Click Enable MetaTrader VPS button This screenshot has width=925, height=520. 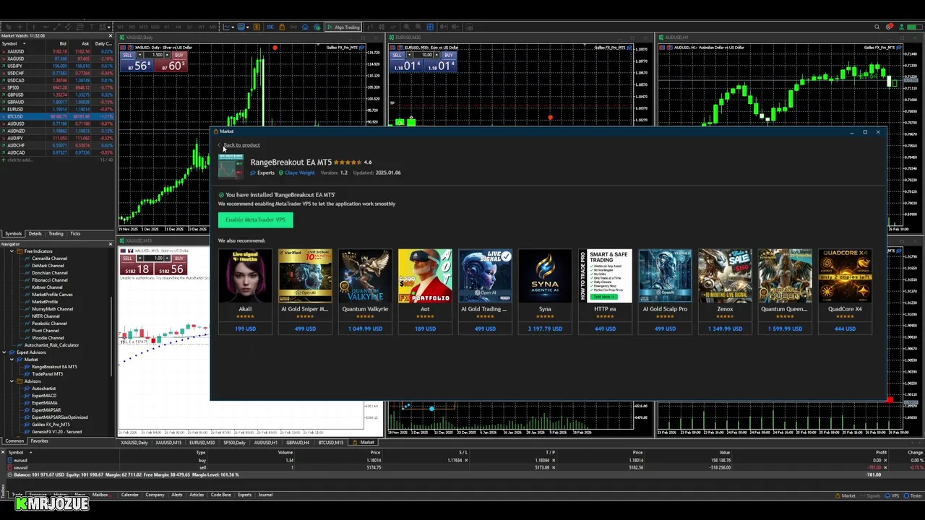255,220
